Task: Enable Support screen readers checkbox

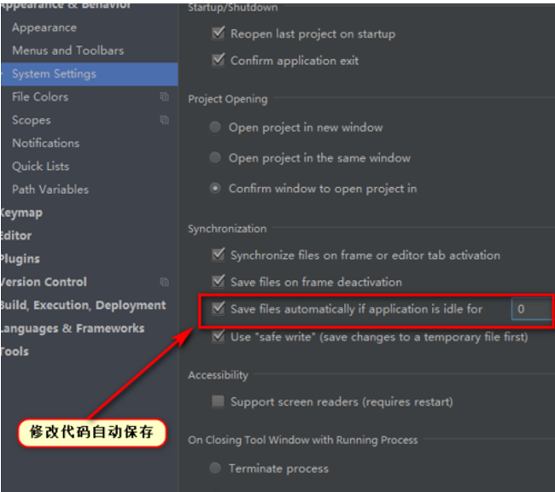Action: click(218, 401)
